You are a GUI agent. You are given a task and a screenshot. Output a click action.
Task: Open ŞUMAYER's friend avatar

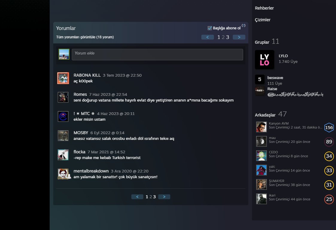(261, 184)
